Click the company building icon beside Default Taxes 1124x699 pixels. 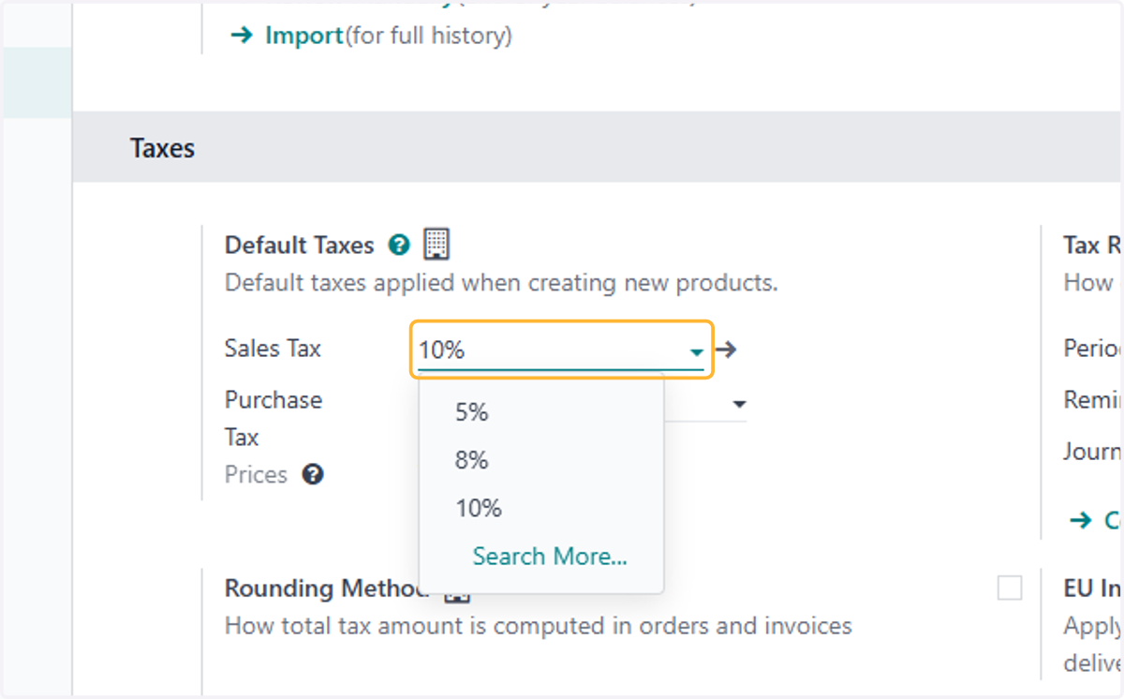(x=436, y=244)
